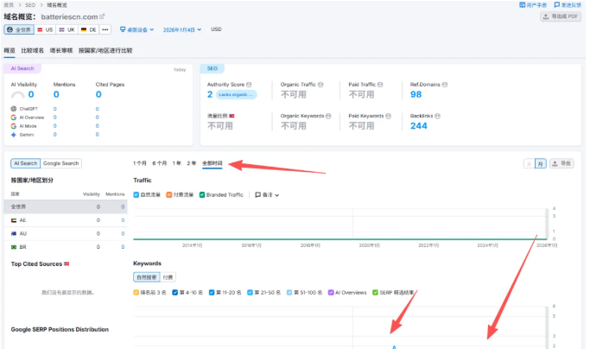Toggle the AI Overviews keywords checkbox
The width and height of the screenshot is (590, 349).
coord(329,293)
